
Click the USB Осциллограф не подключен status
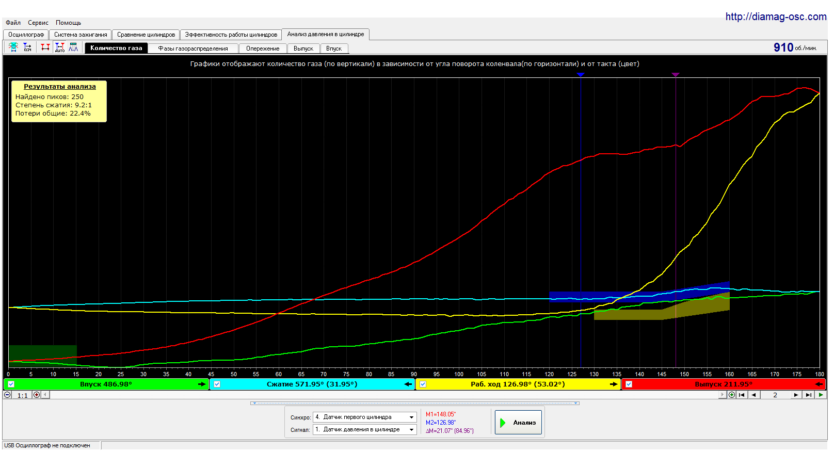47,445
